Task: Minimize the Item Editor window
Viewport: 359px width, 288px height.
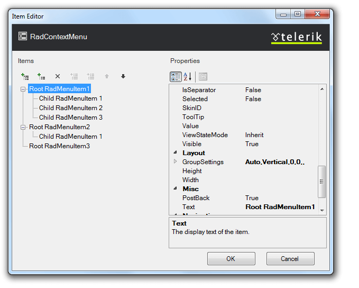Action: tap(283, 14)
